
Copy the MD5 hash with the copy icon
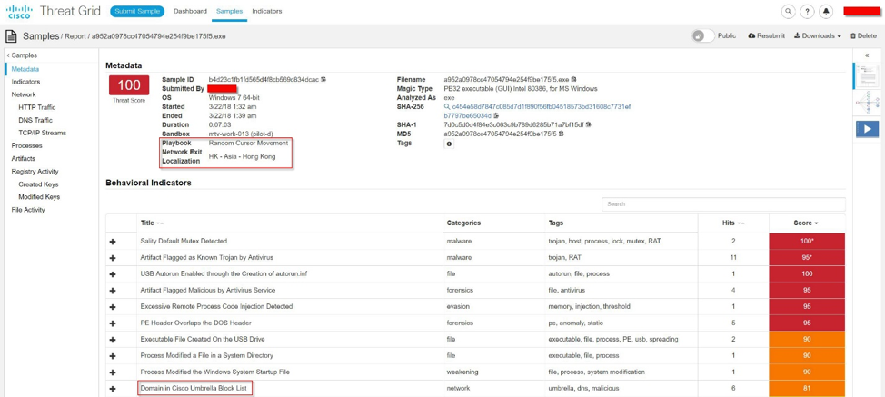pyautogui.click(x=562, y=134)
